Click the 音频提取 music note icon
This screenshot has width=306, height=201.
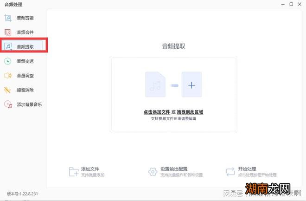pyautogui.click(x=8, y=46)
